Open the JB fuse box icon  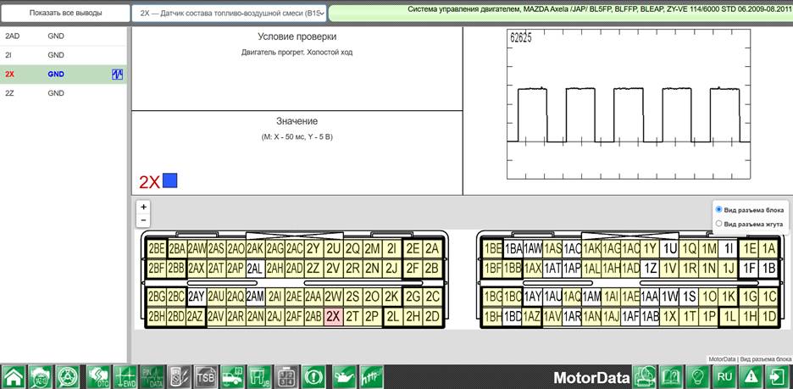pyautogui.click(x=260, y=377)
